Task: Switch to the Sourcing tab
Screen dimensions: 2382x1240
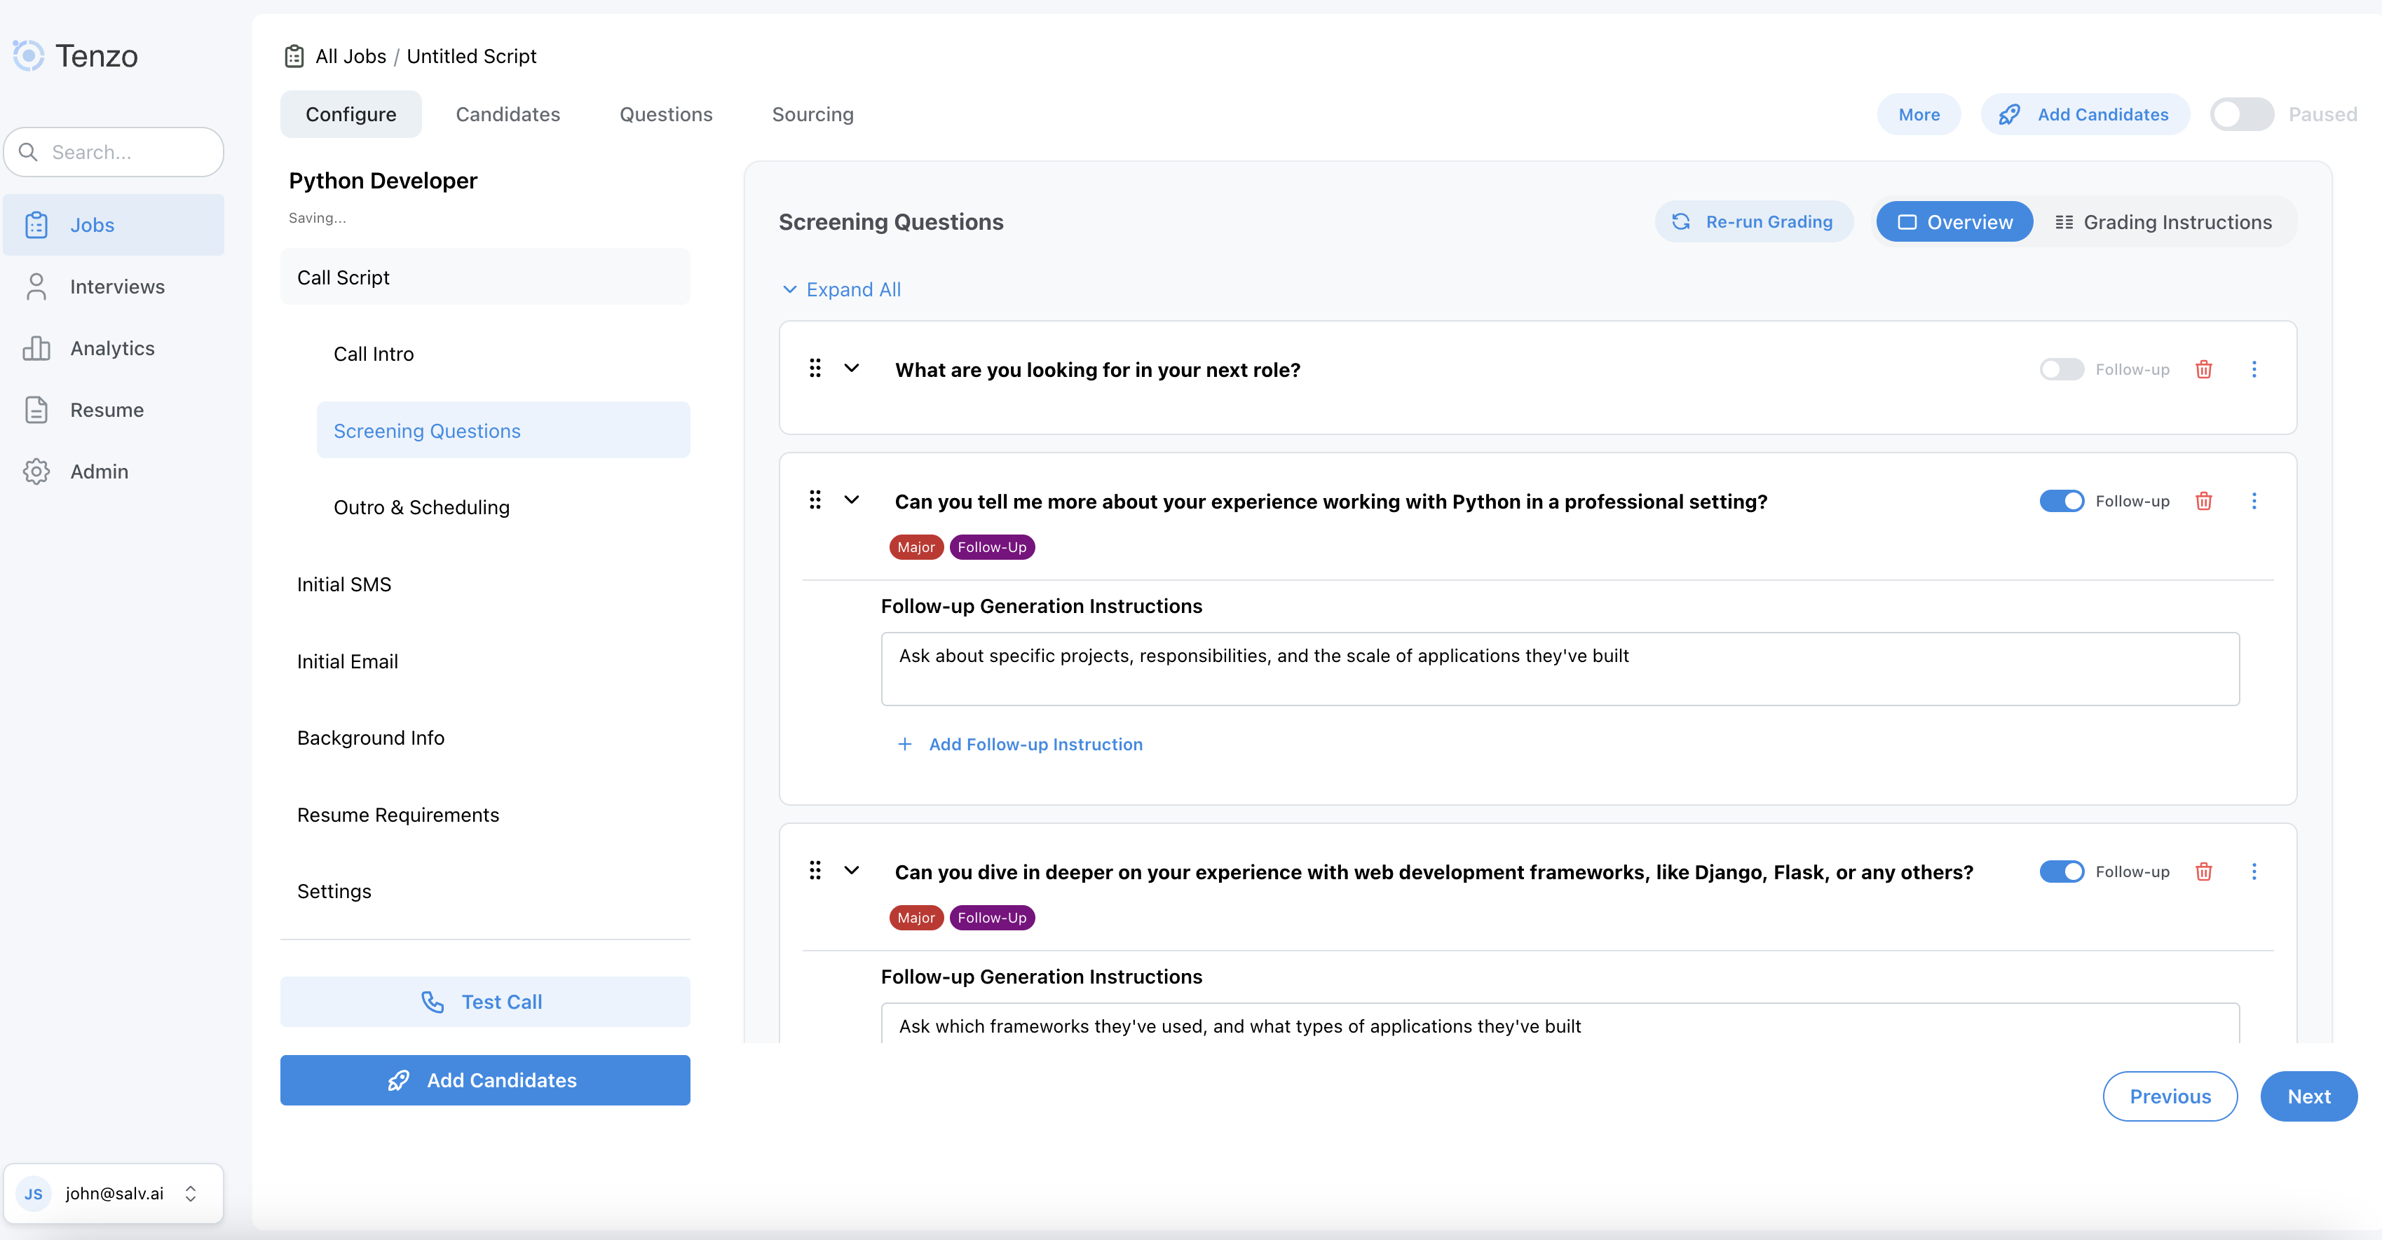Action: click(812, 113)
